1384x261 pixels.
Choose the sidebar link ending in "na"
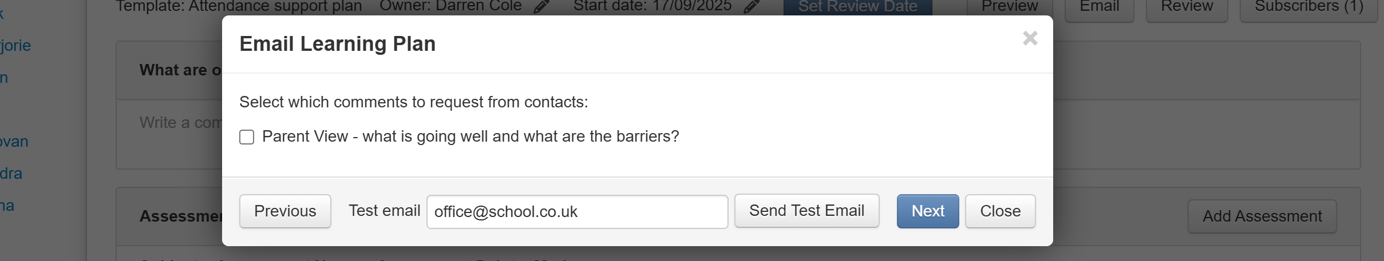point(7,206)
